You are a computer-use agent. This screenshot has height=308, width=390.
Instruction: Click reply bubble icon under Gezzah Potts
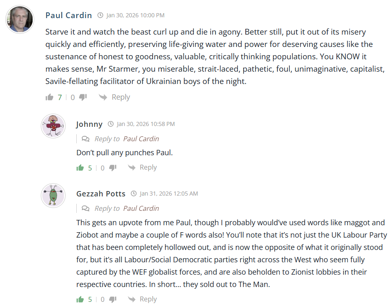[x=85, y=208]
